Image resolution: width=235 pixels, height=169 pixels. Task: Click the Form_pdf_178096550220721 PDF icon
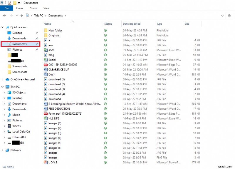[x=46, y=113]
